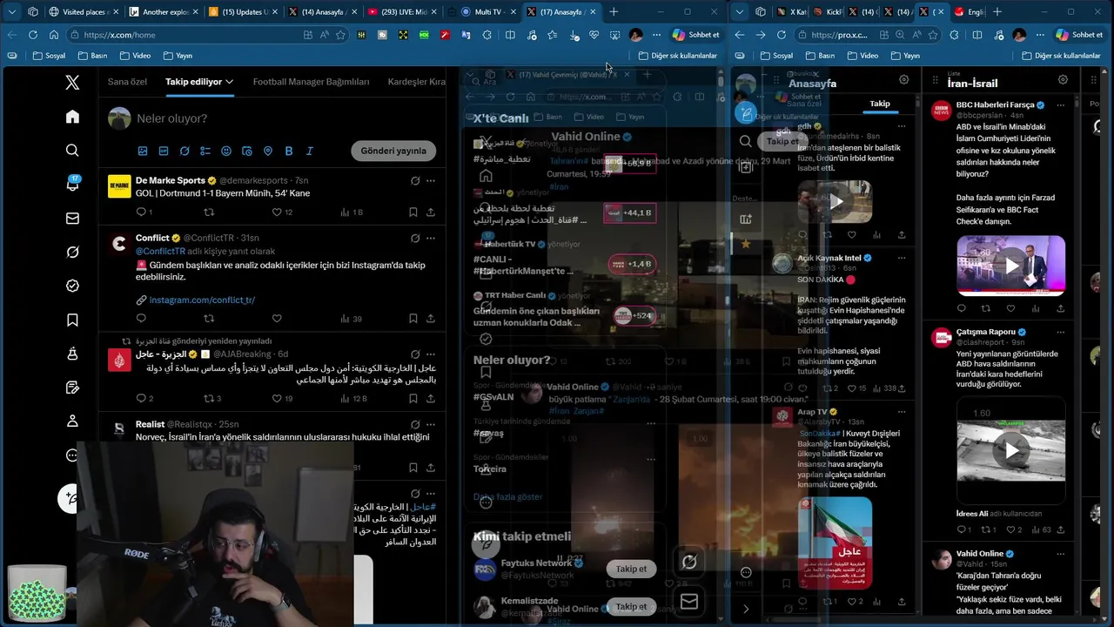Open tab actions dropdown in left browser

click(11, 12)
